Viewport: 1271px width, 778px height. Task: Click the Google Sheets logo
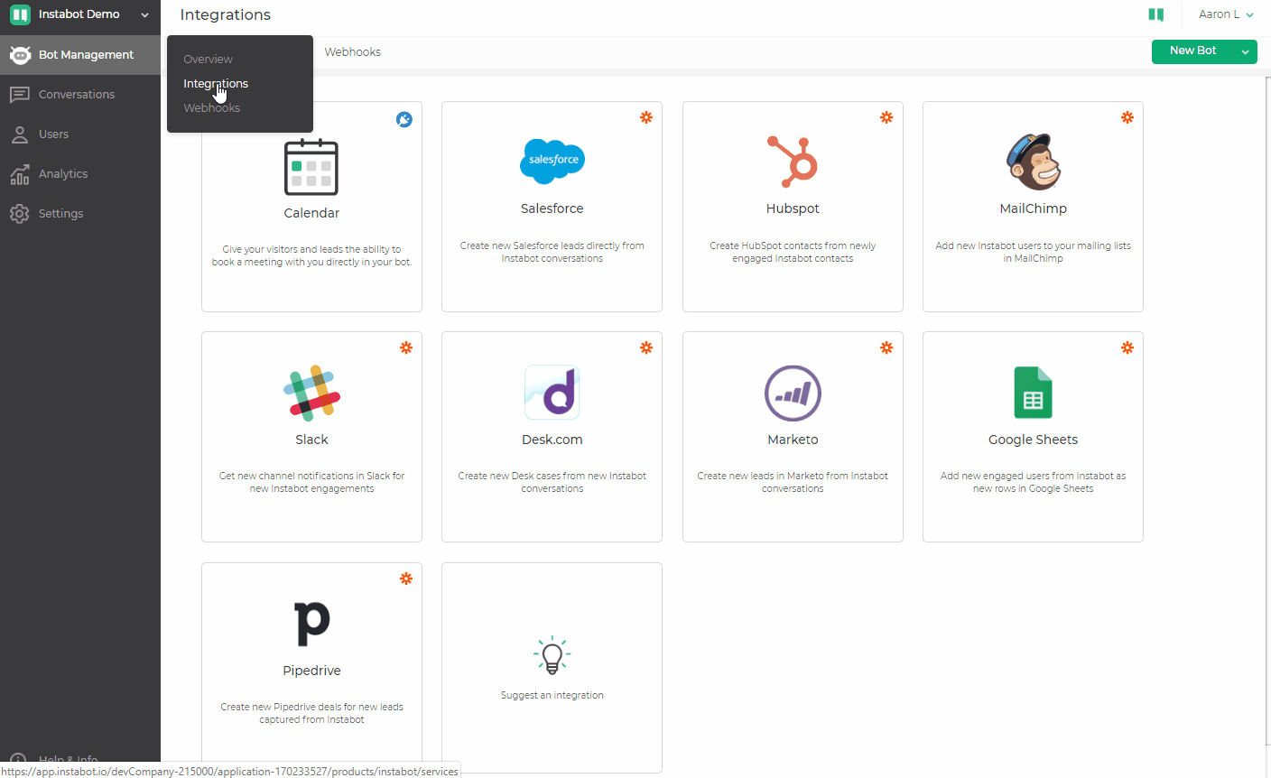1034,393
